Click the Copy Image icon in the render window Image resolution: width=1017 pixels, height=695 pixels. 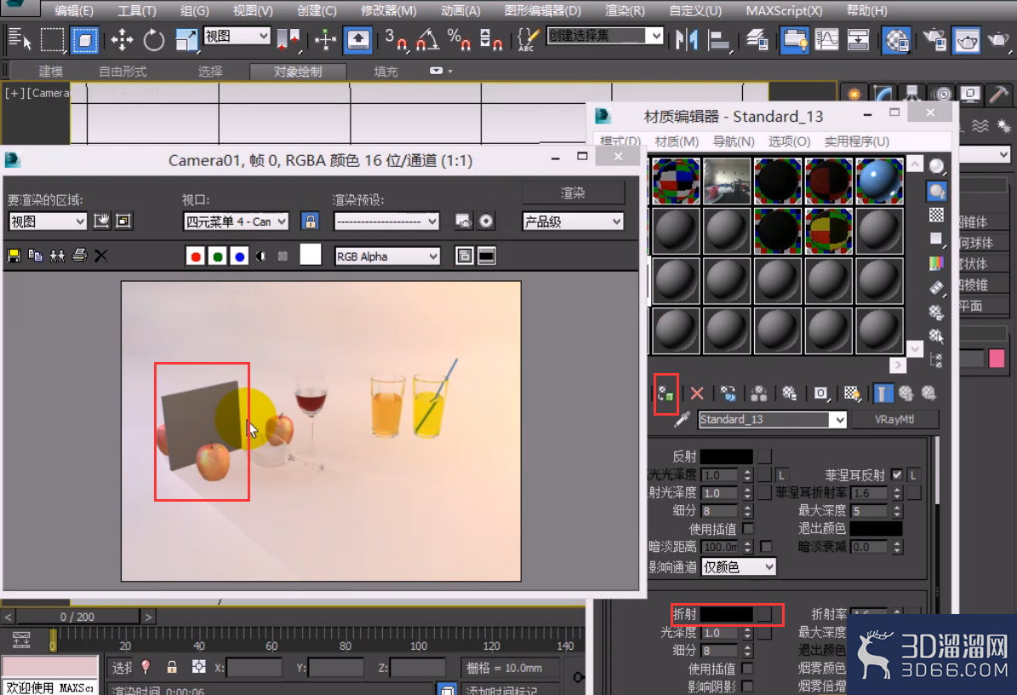point(36,256)
